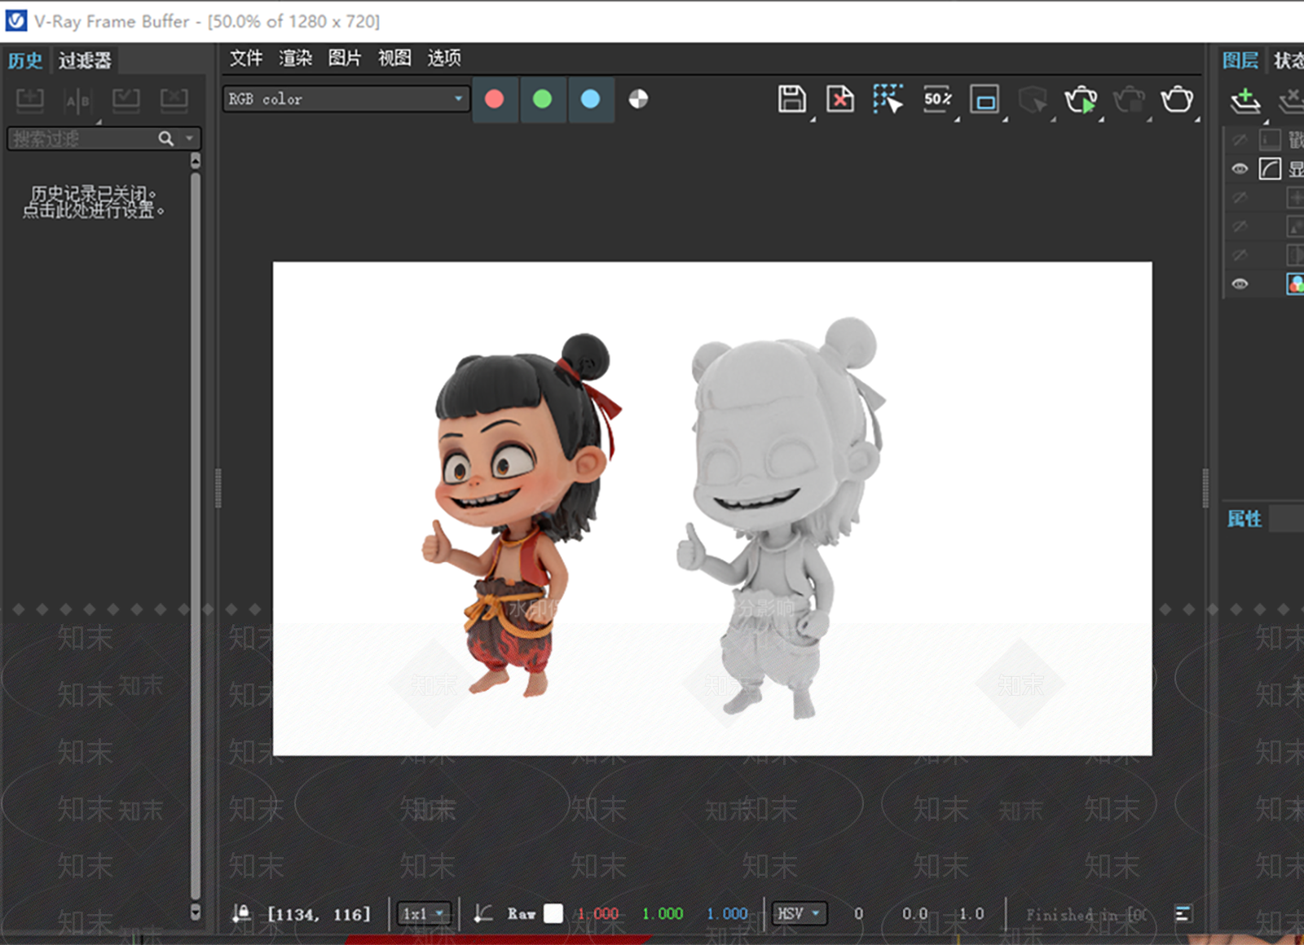1304x945 pixels.
Task: Show the third layer's hidden eye
Action: tap(1240, 197)
